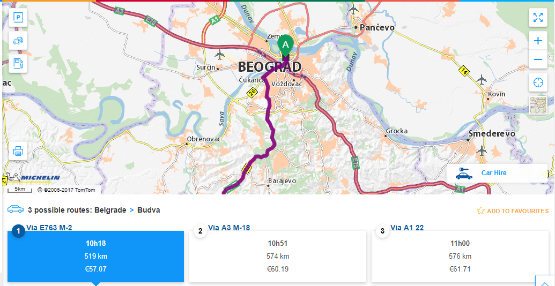Add route to favourites
Viewport: 555px width, 286px height.
click(513, 211)
